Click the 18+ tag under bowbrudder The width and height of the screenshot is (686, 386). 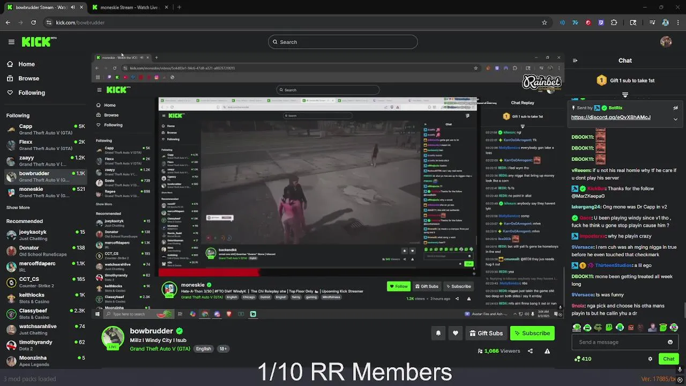223,348
